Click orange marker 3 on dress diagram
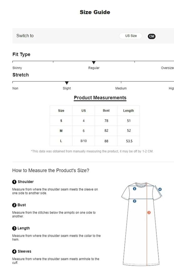This screenshot has height=274, width=174. click(149, 212)
